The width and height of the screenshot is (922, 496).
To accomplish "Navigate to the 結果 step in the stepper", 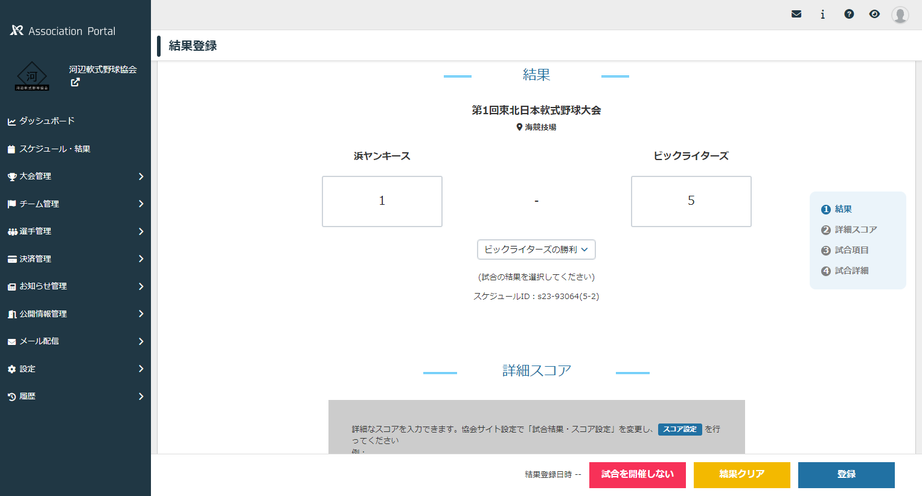I will coord(844,208).
